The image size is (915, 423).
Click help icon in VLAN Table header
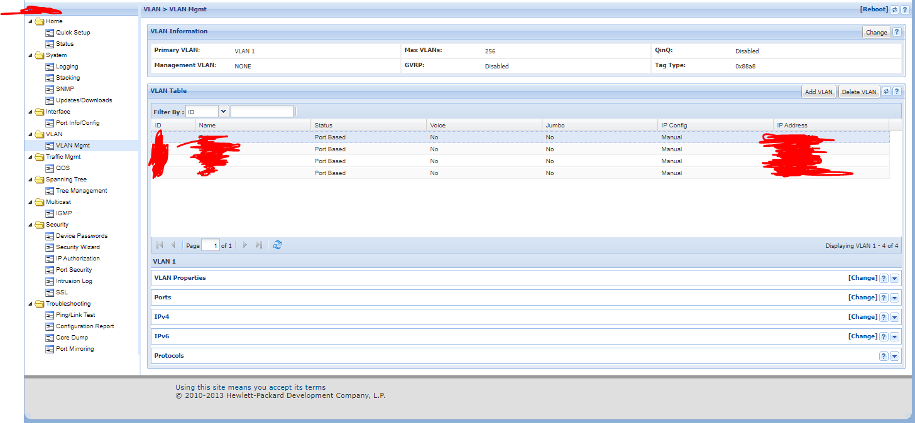click(x=897, y=92)
